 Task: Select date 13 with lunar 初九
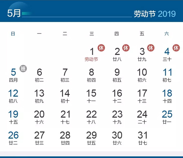click(x=39, y=96)
